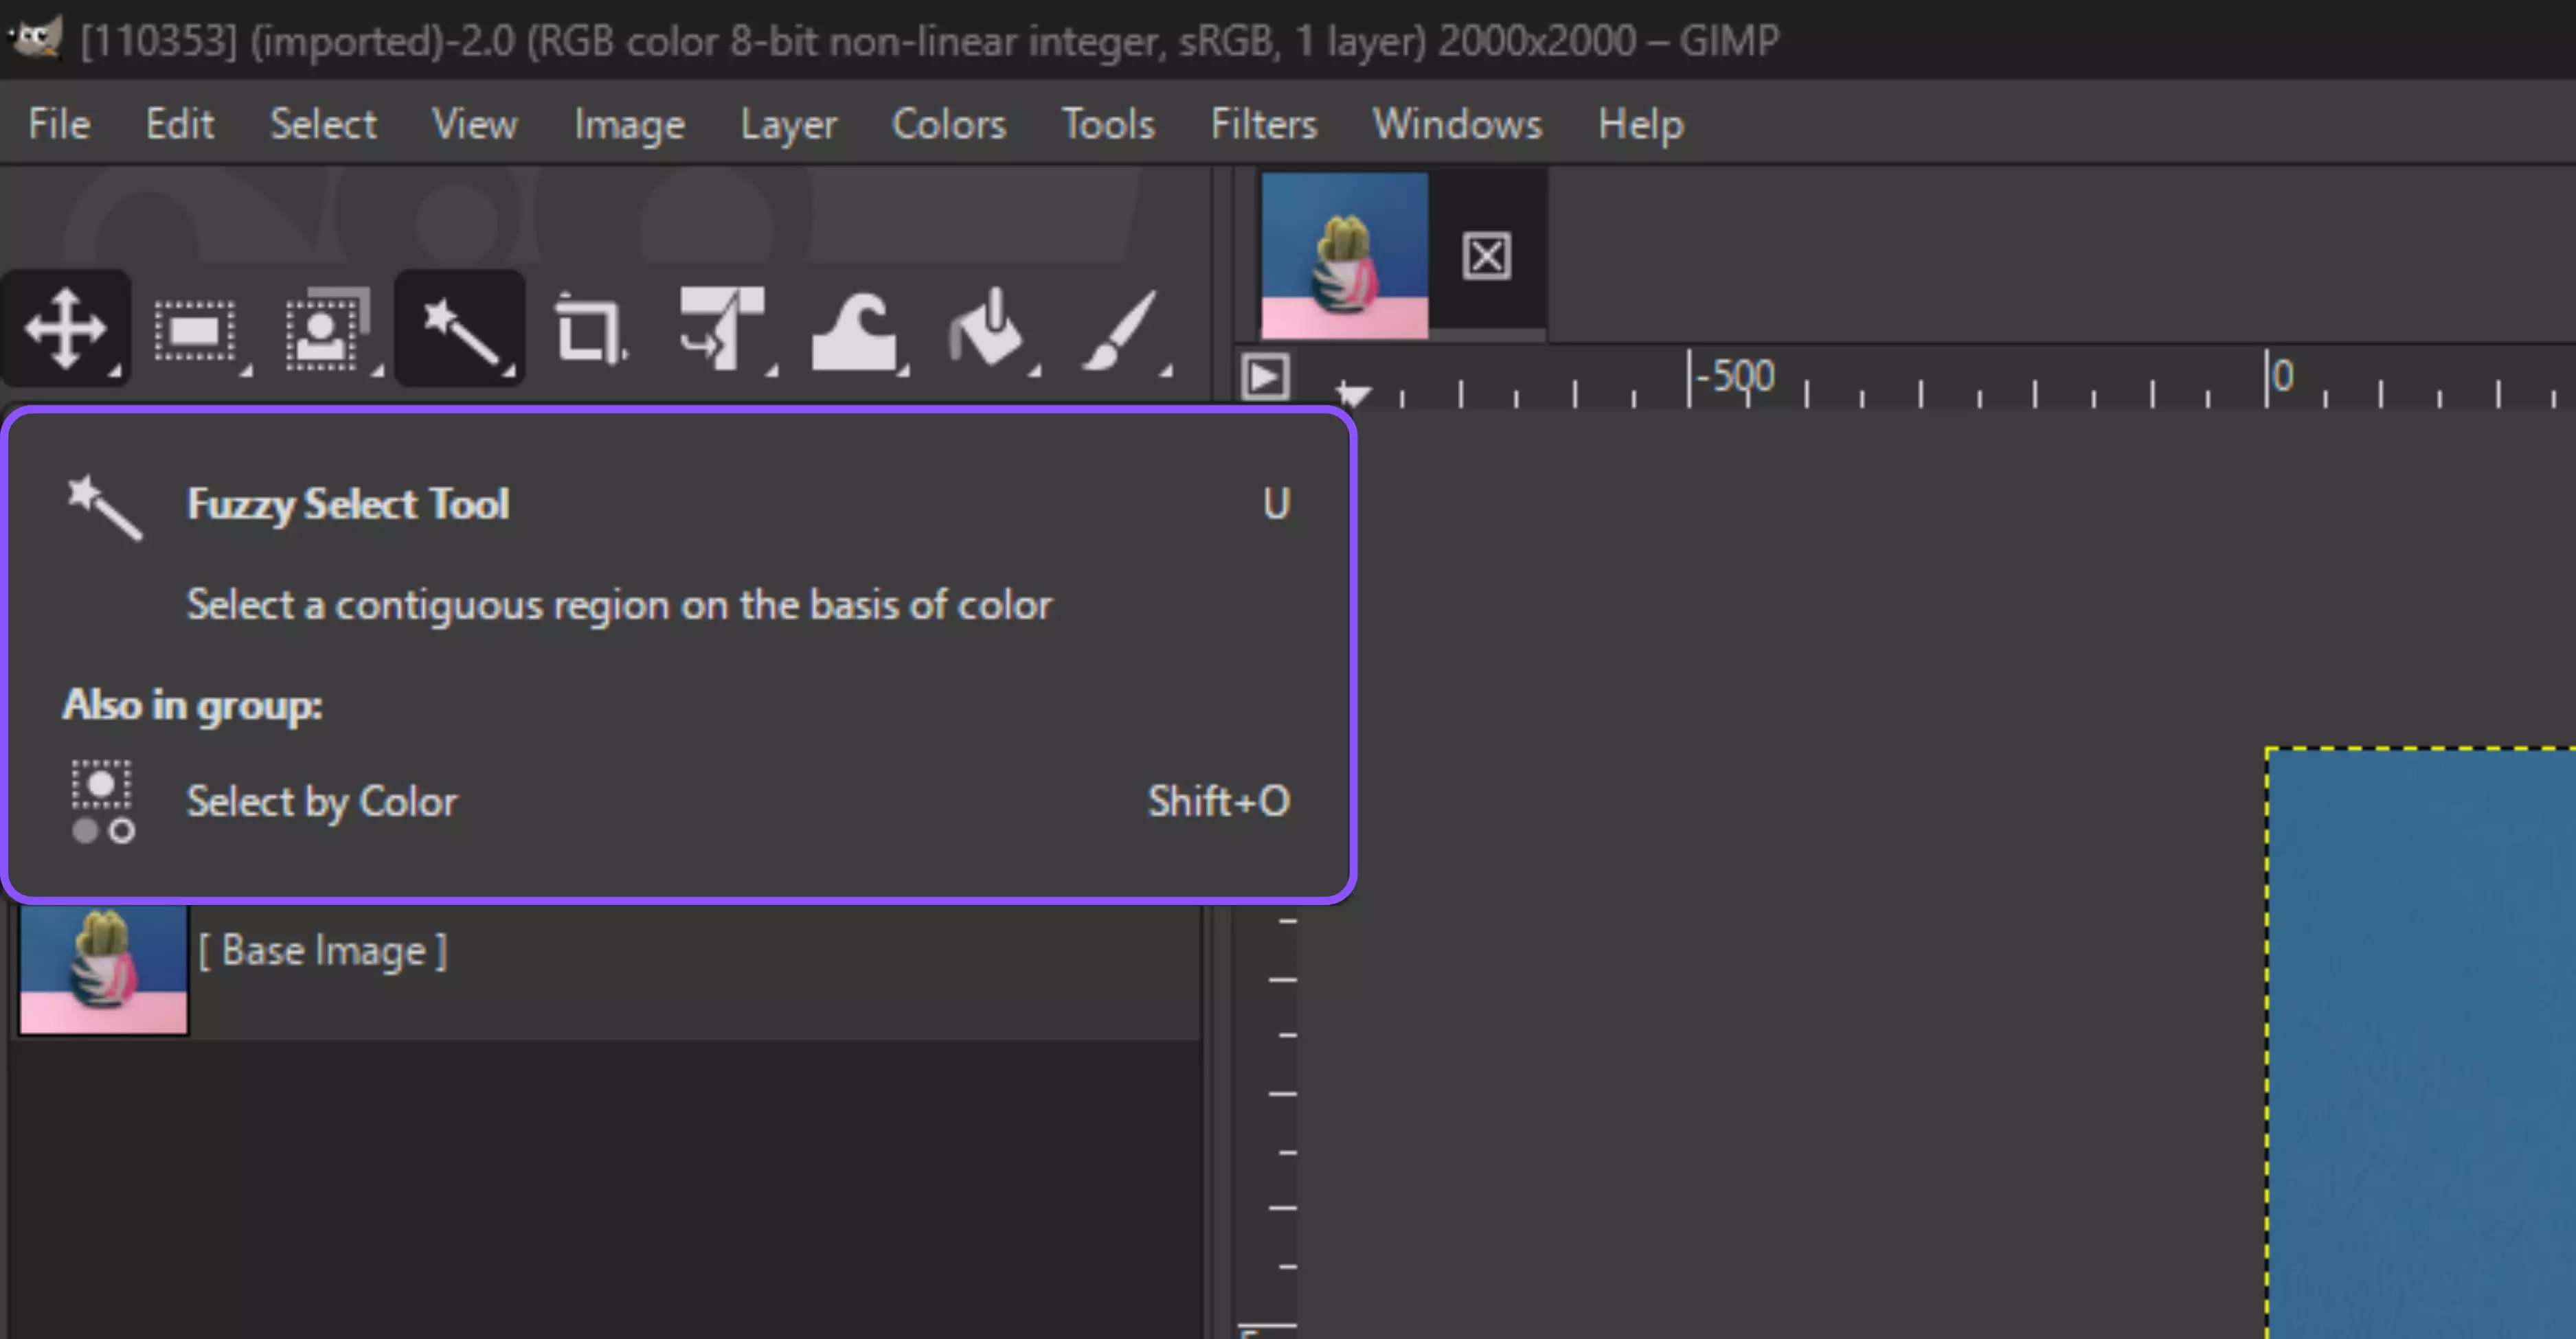Open the ruler corner arrow menu
This screenshot has width=2576, height=1339.
pos(1265,378)
